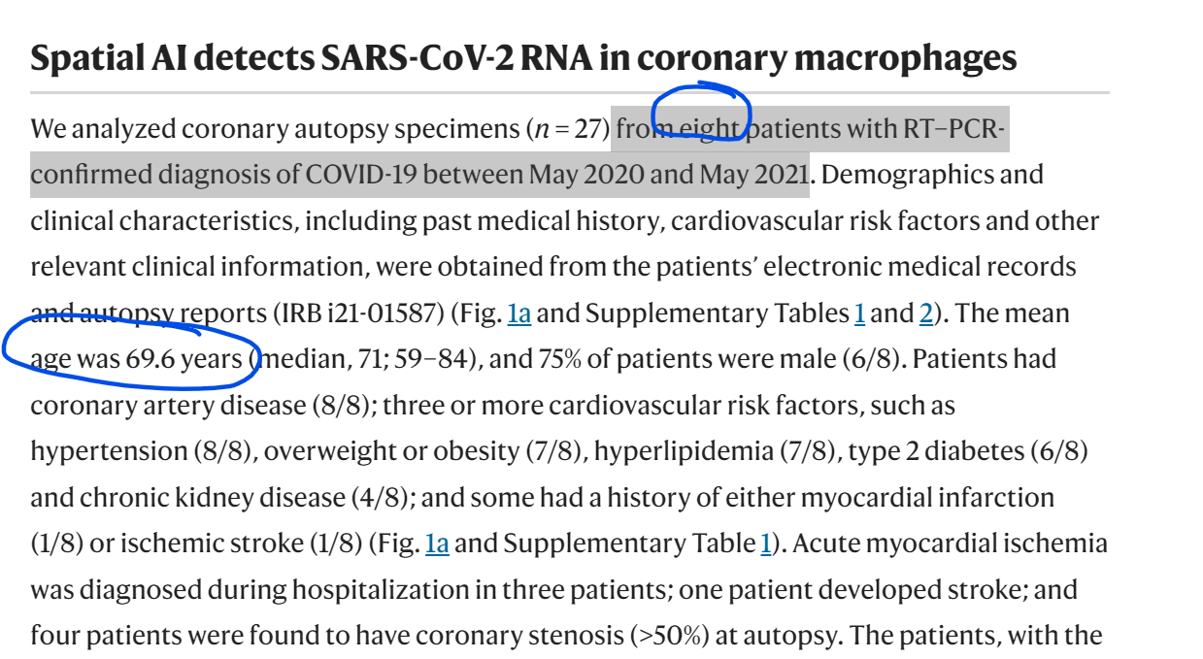Screen dimensions: 1203x659
Task: Open Fig. 1a link after ischemic stroke (1/8)
Action: tap(437, 544)
